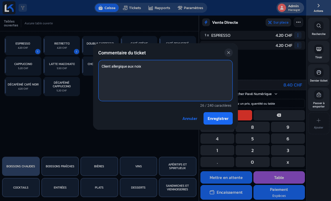Select SANDWICHES ET VIENNOISERIES category
Image resolution: width=331 pixels, height=201 pixels.
pyautogui.click(x=177, y=188)
